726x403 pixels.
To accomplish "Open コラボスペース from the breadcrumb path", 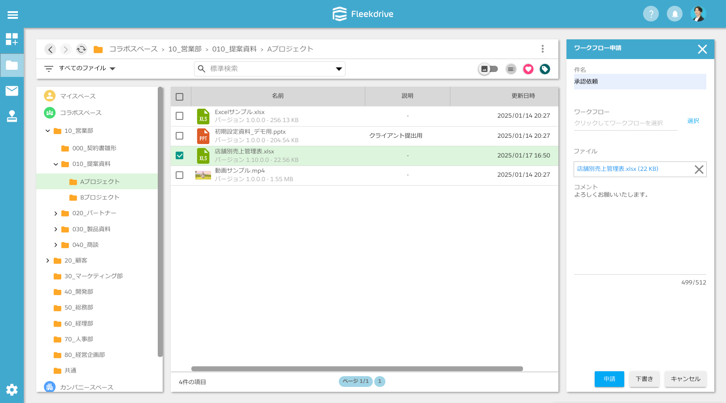I will (x=134, y=49).
